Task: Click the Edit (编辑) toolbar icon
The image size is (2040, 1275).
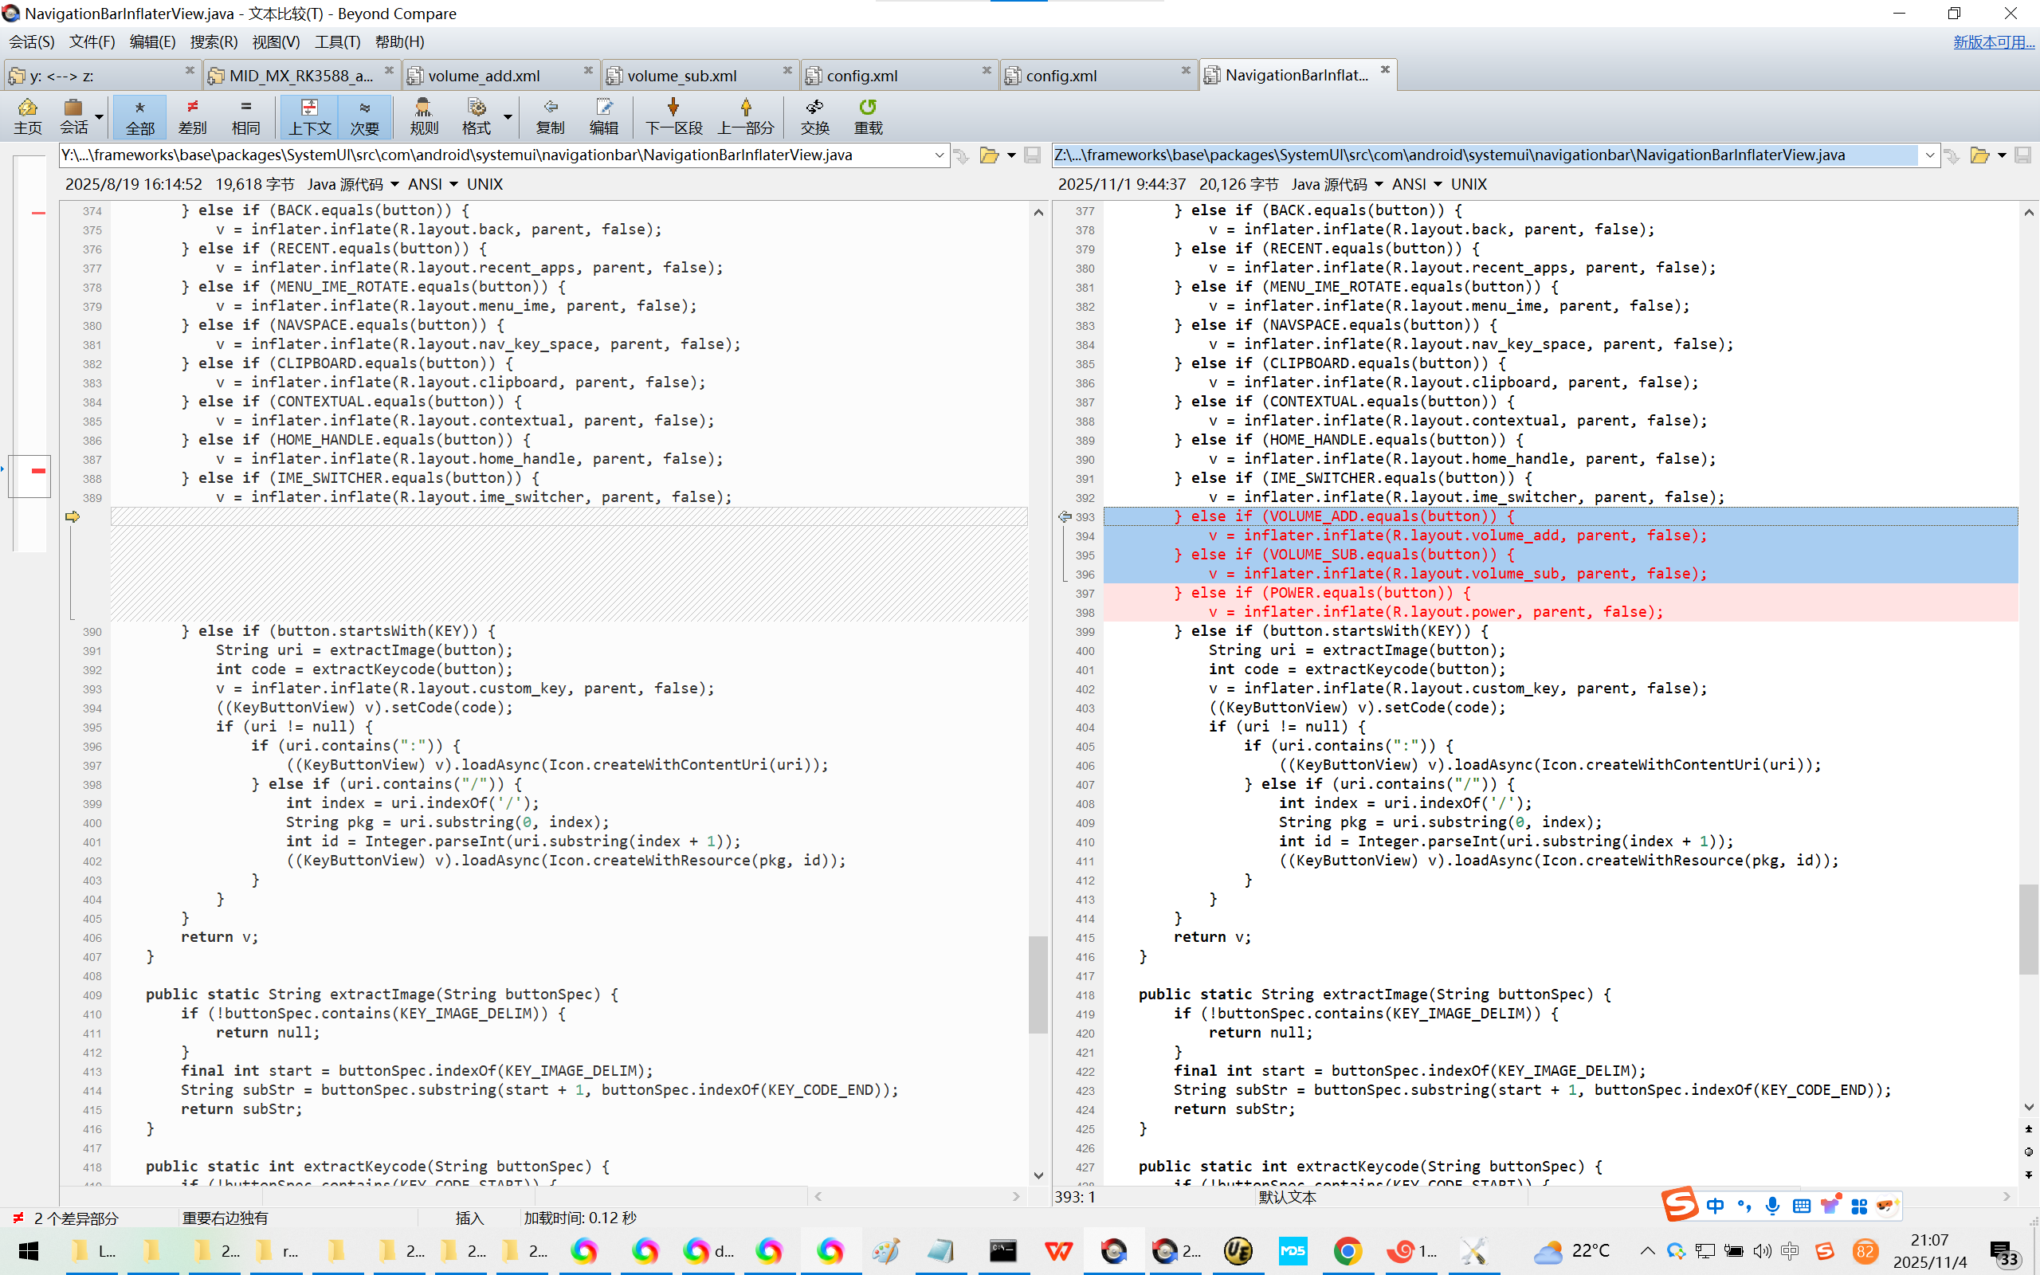Action: [603, 116]
